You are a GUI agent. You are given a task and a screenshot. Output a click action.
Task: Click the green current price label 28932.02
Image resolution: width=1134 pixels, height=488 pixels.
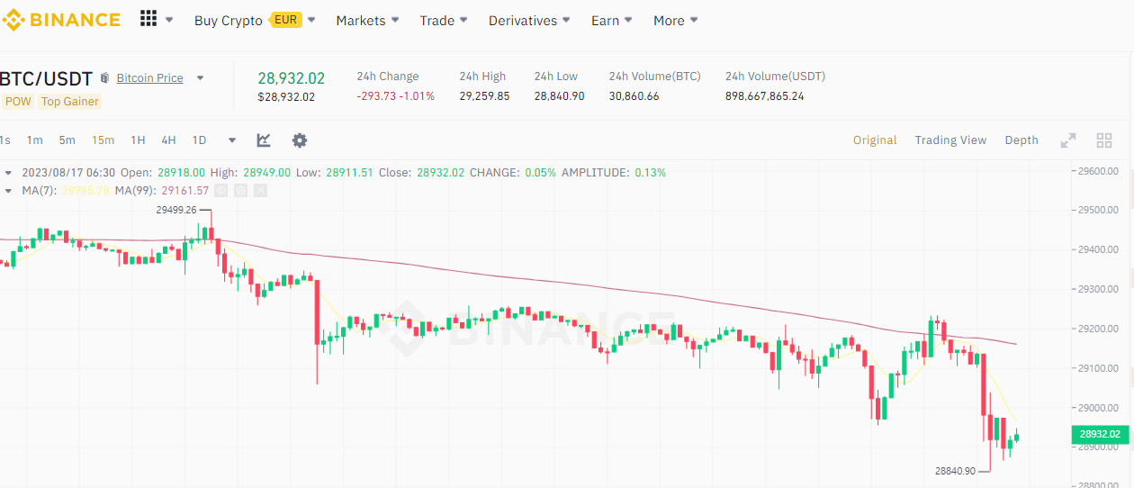click(1100, 434)
